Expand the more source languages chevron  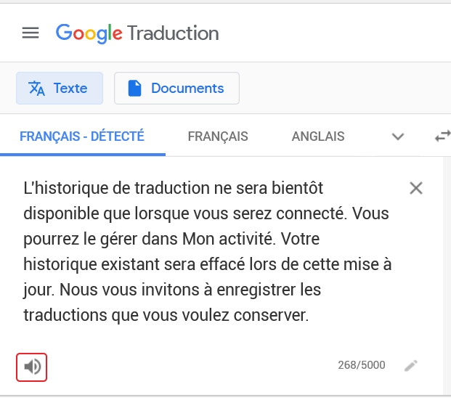pos(398,136)
